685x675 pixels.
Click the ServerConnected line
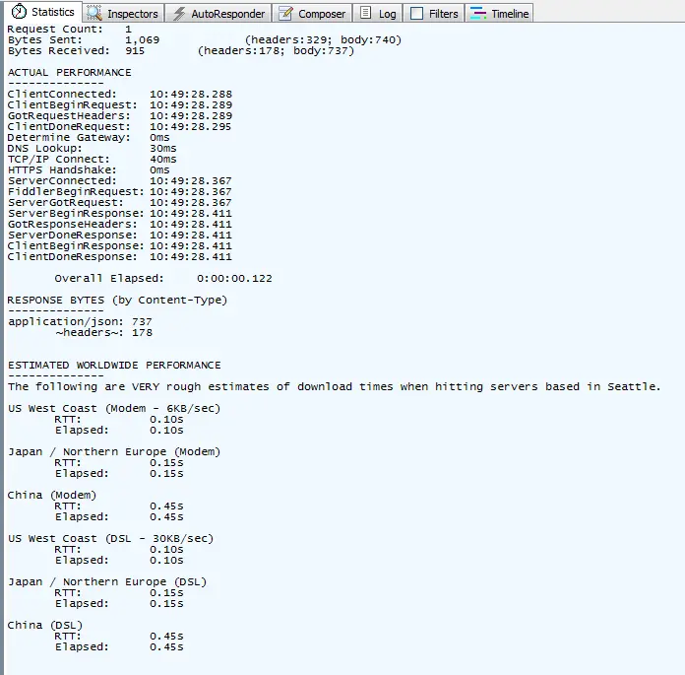tap(120, 180)
